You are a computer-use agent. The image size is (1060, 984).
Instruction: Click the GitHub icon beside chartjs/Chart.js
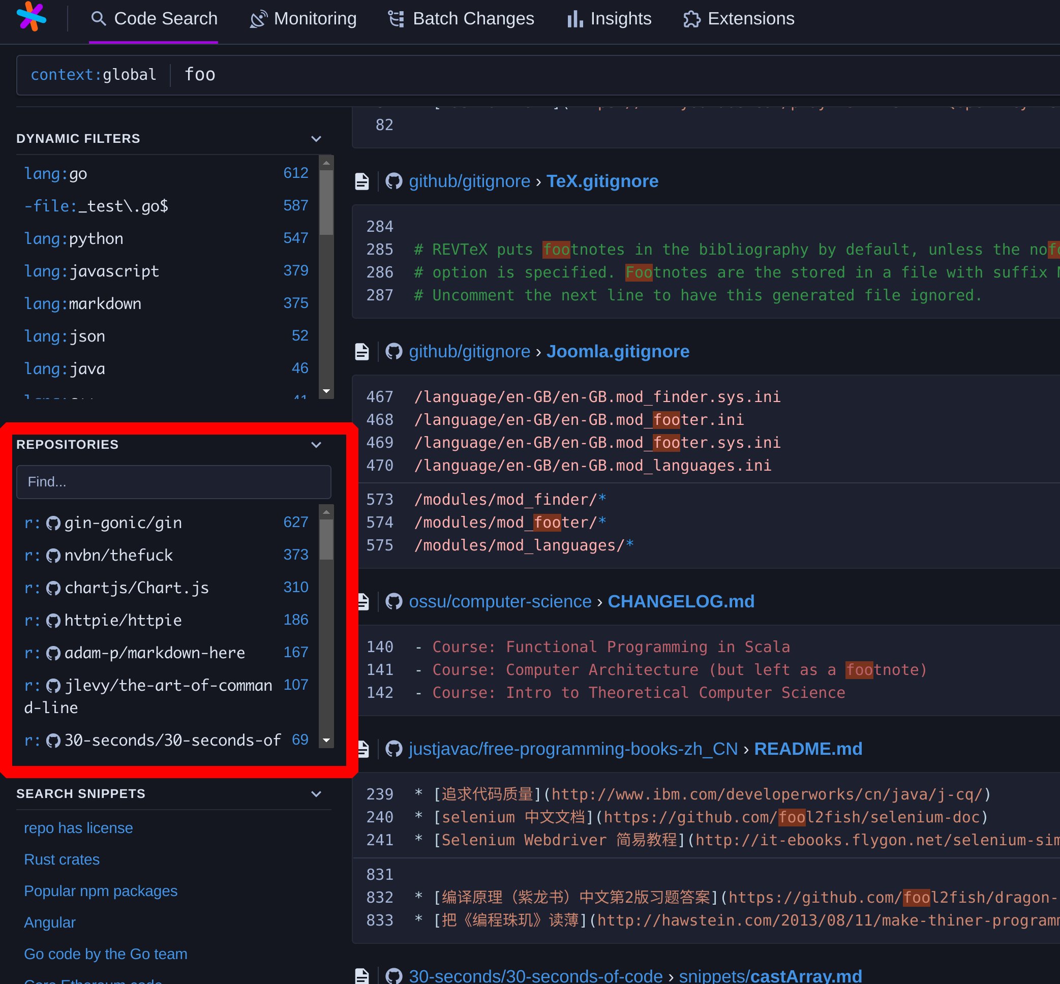pos(53,588)
